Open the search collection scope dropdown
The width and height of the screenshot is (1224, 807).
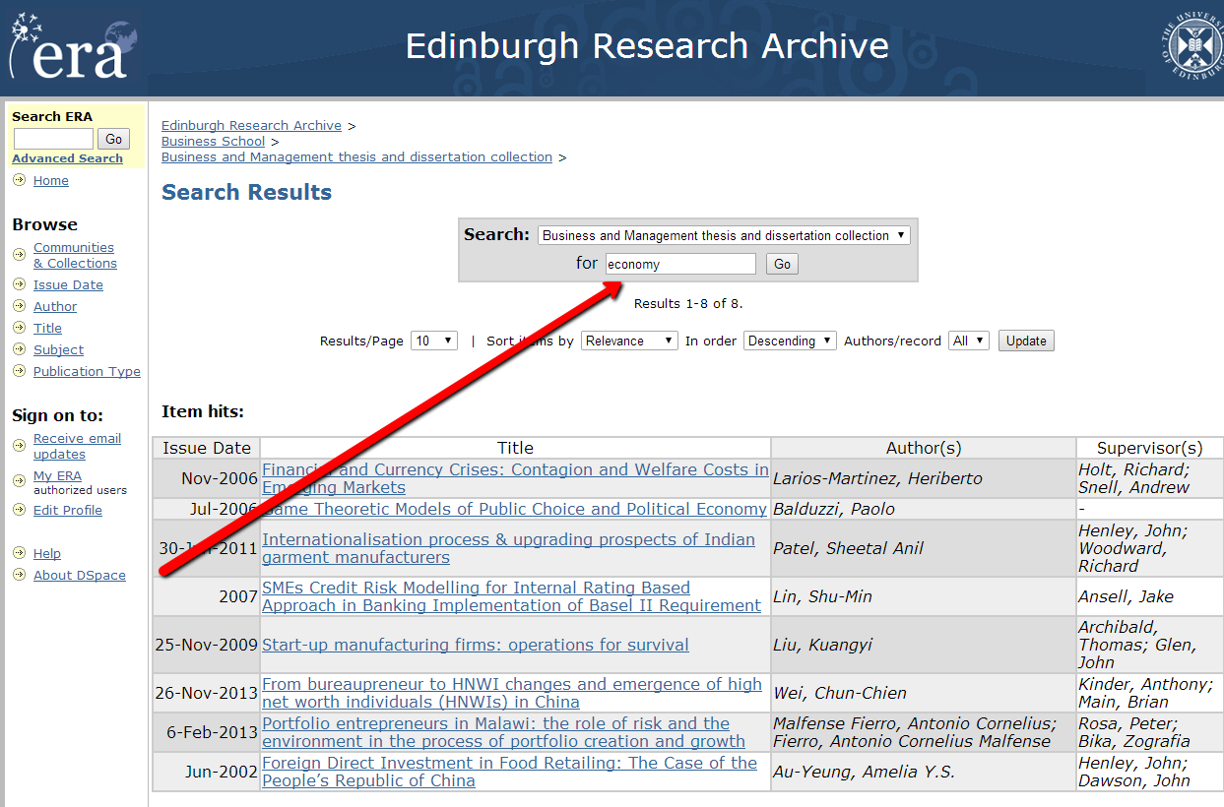click(724, 235)
